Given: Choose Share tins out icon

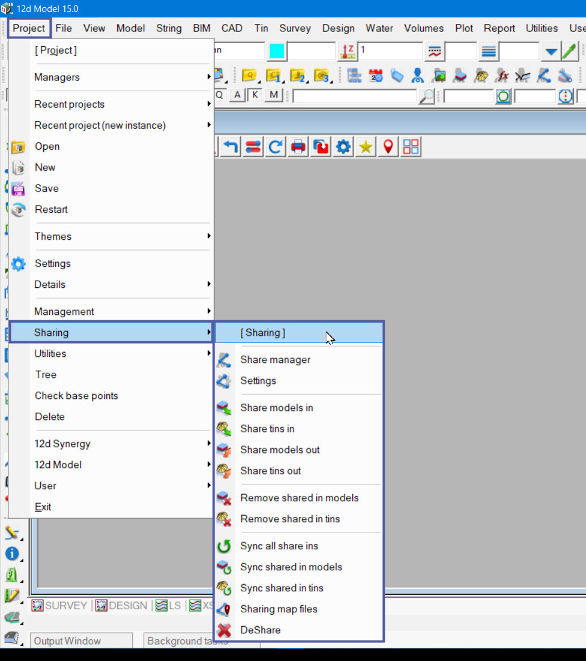Looking at the screenshot, I should [x=224, y=471].
